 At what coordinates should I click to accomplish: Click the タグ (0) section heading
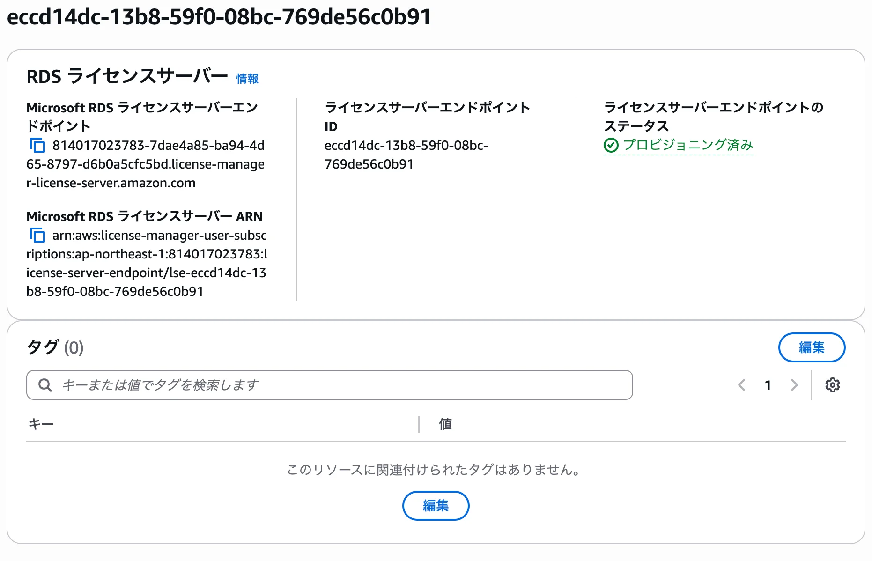point(54,347)
